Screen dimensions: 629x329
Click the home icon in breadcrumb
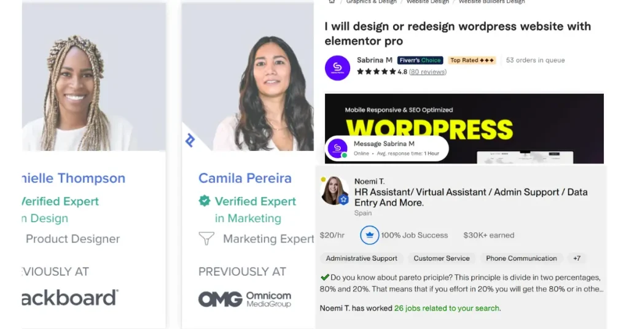click(x=332, y=2)
